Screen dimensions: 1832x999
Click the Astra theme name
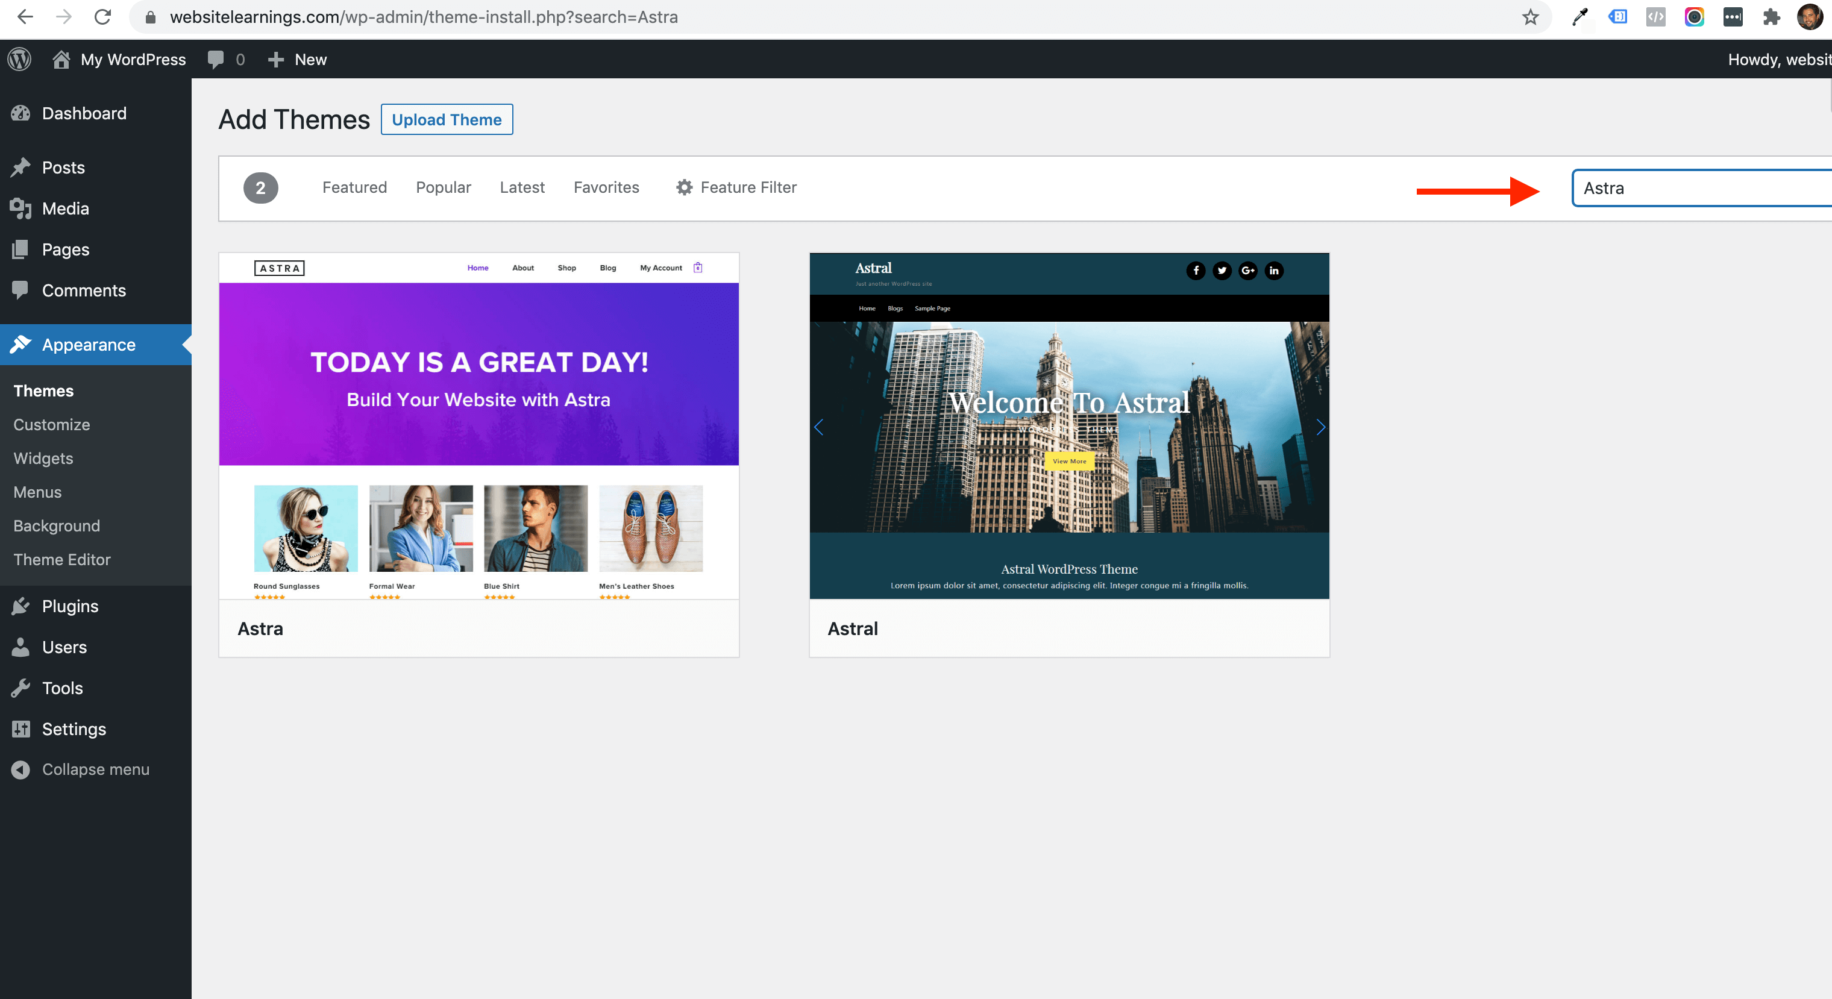point(260,628)
